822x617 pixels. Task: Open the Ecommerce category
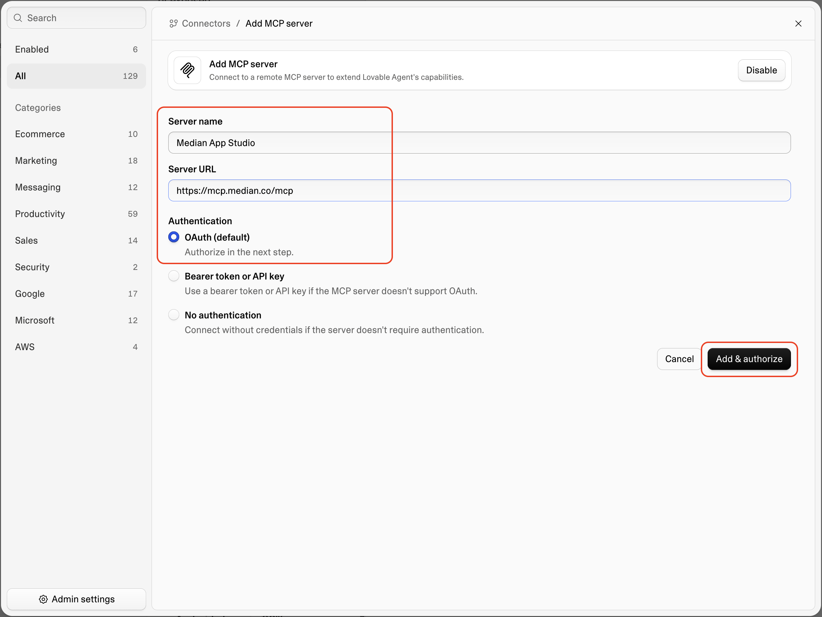tap(76, 134)
